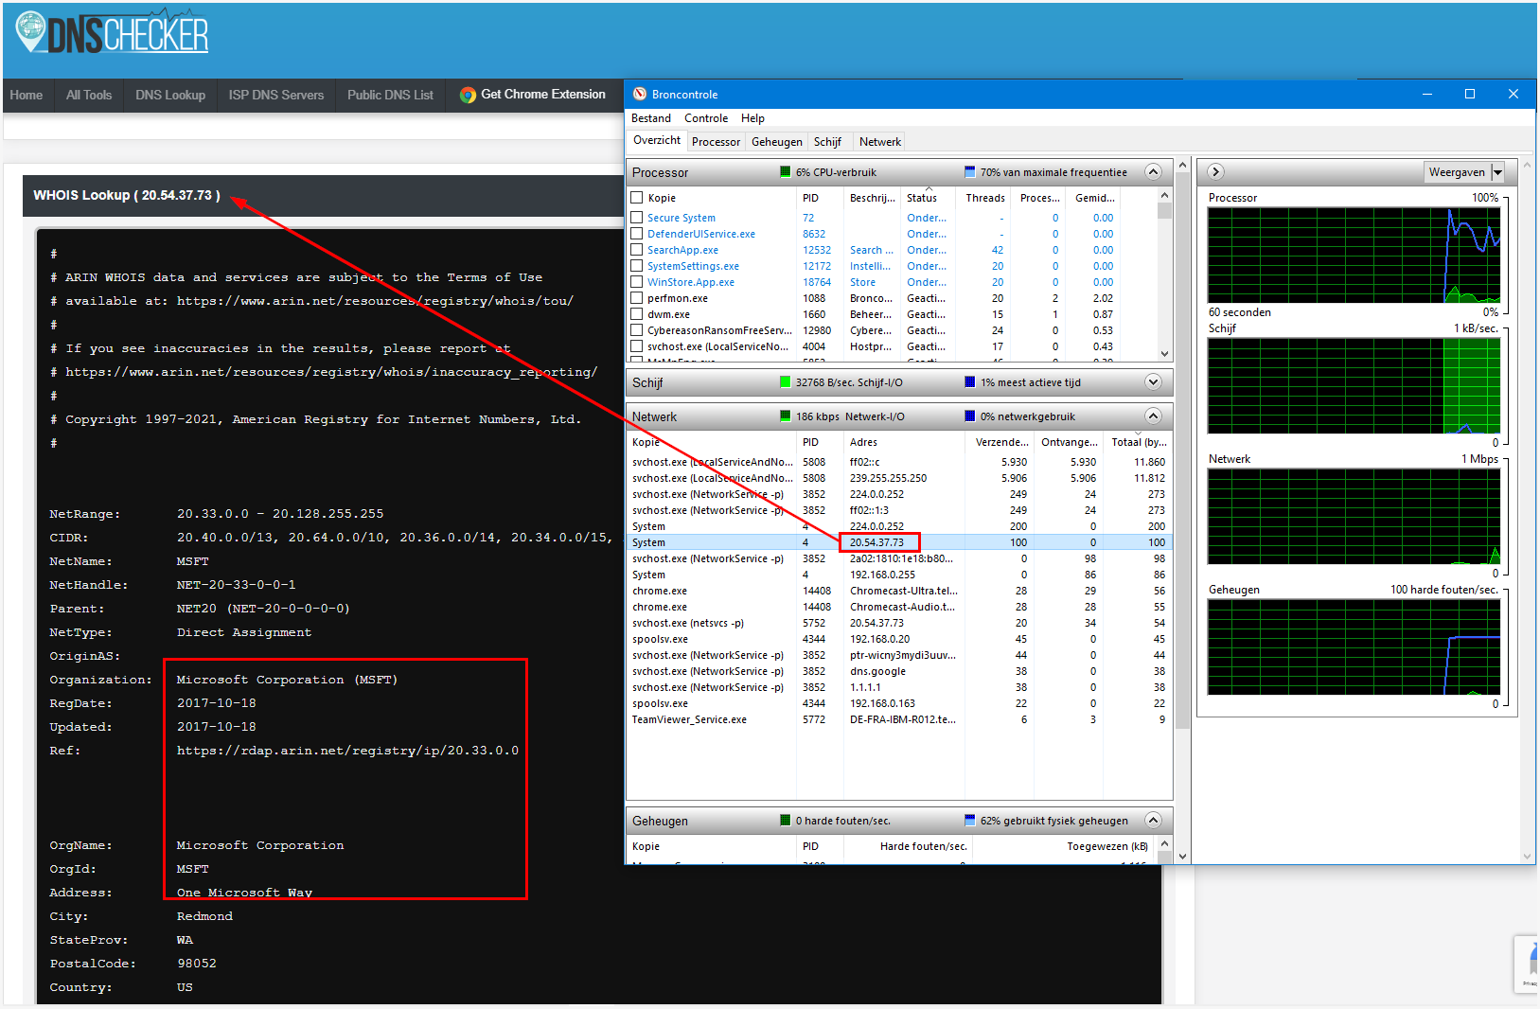
Task: Expand the Schijf section
Action: 1153,382
